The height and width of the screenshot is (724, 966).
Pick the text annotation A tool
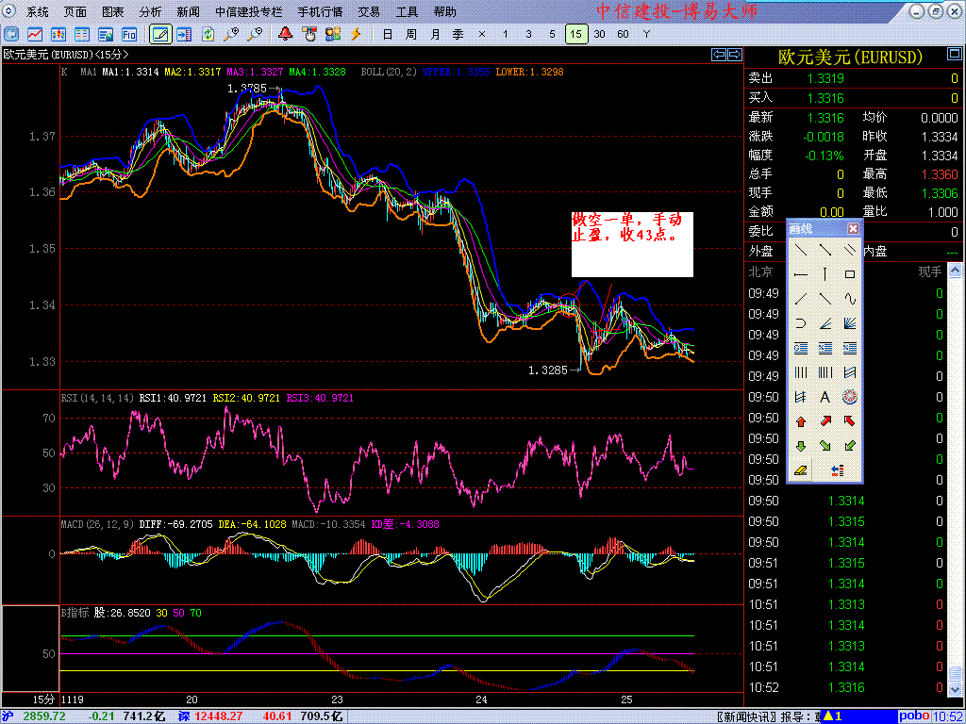[x=824, y=398]
